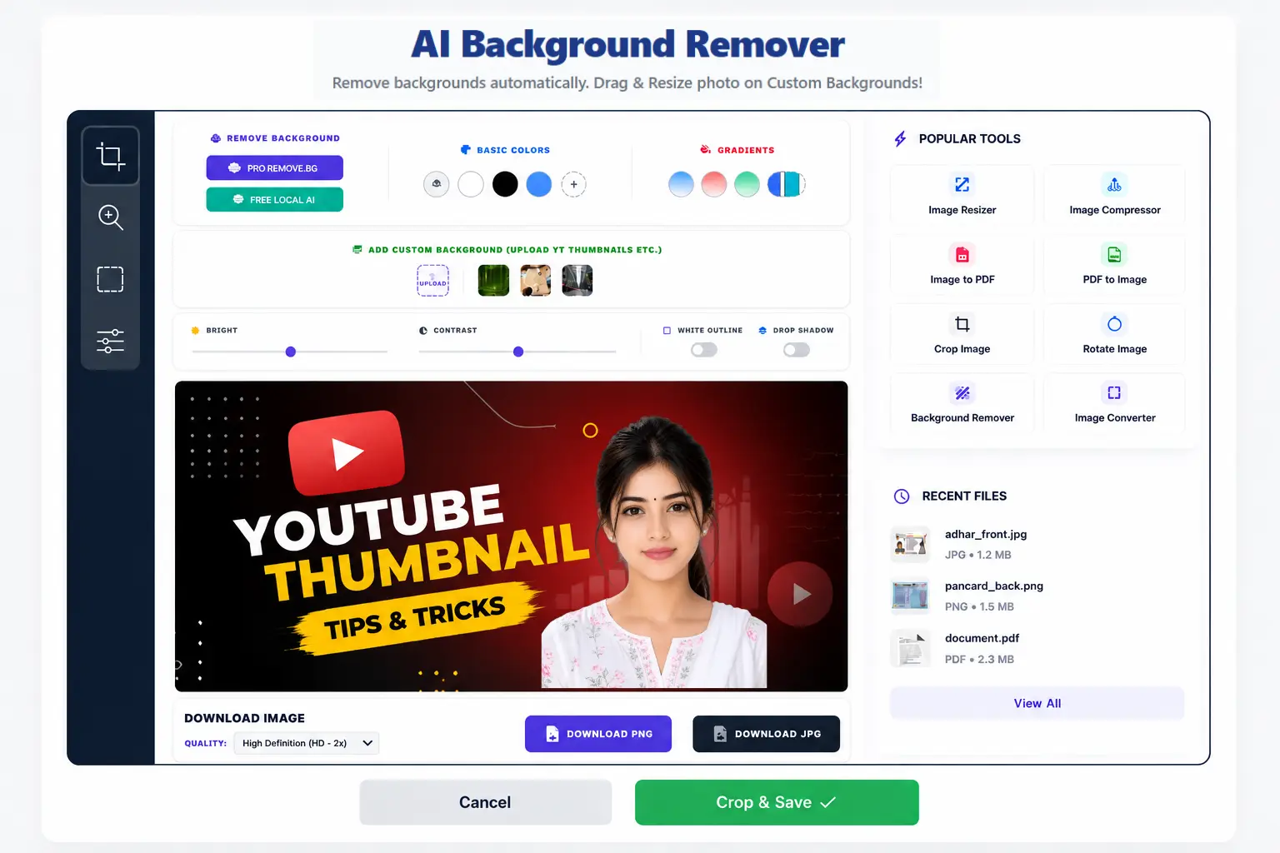Cancel the editing dialog

486,802
